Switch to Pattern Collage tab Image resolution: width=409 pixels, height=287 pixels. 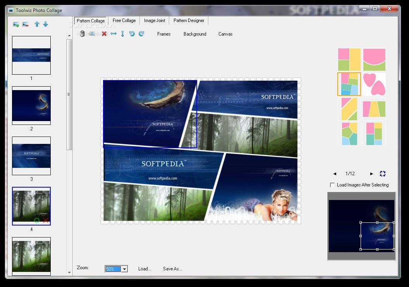tap(91, 20)
